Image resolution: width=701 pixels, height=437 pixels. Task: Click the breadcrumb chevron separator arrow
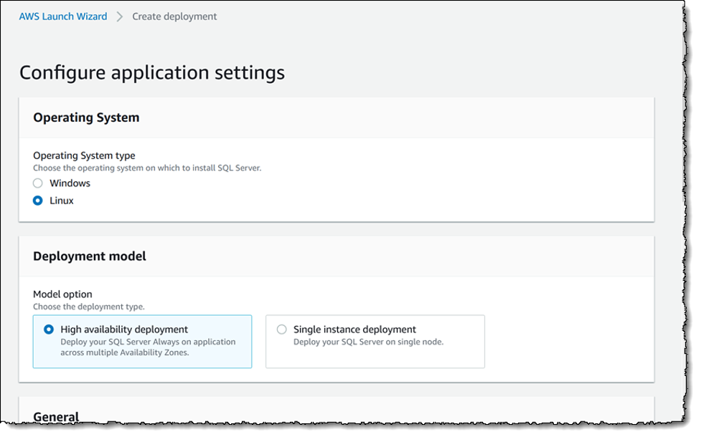(120, 16)
